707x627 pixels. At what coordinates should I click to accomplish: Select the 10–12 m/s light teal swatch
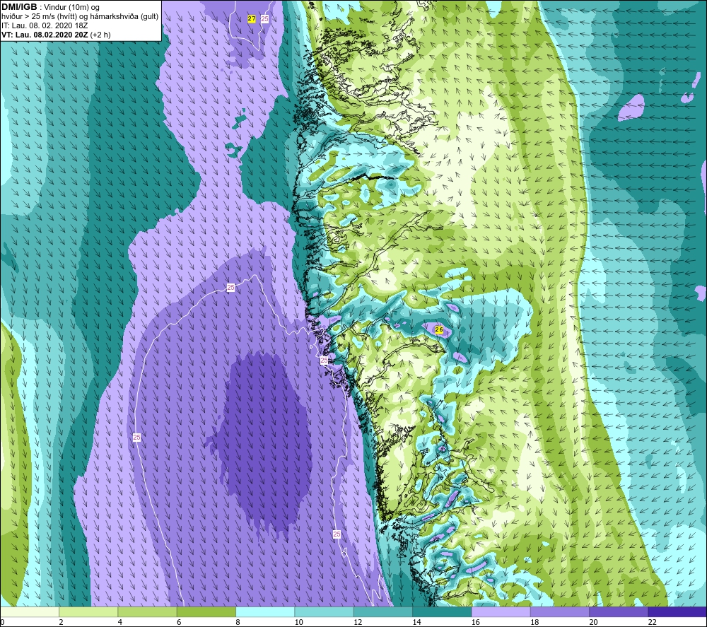[x=325, y=611]
